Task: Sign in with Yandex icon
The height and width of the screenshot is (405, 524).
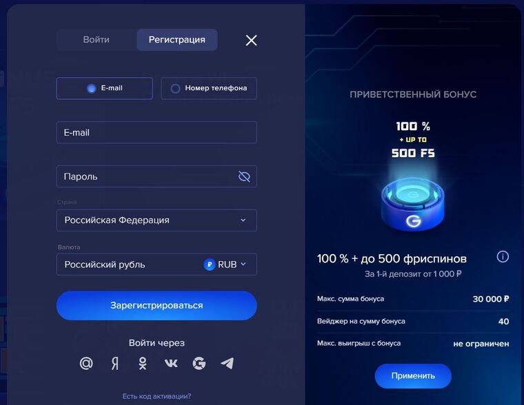Action: 114,363
